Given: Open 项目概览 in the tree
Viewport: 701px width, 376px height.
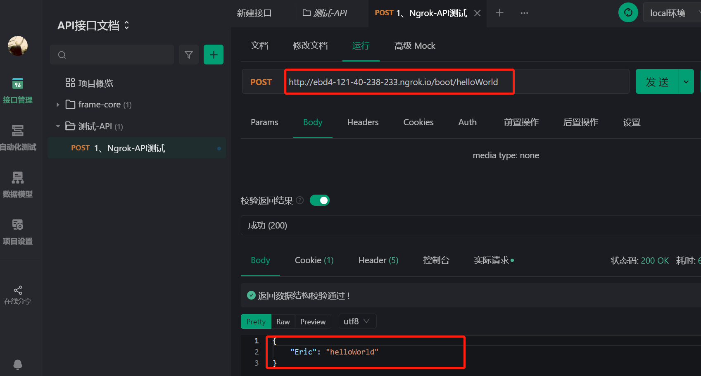Looking at the screenshot, I should tap(96, 83).
